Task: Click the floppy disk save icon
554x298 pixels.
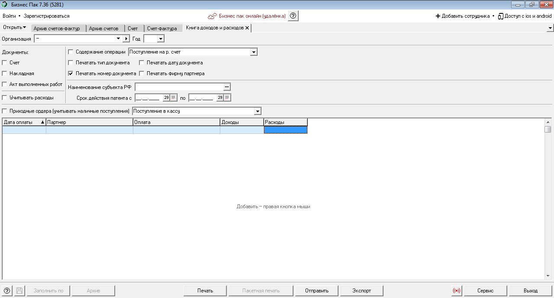Action: [x=19, y=291]
